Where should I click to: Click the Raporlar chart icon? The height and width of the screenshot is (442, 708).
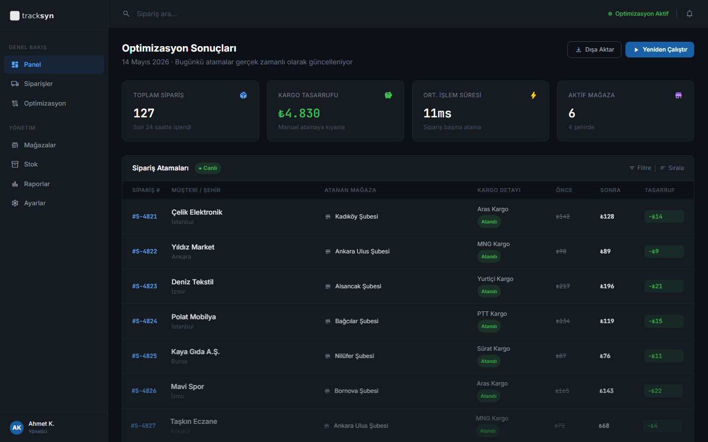click(x=15, y=184)
